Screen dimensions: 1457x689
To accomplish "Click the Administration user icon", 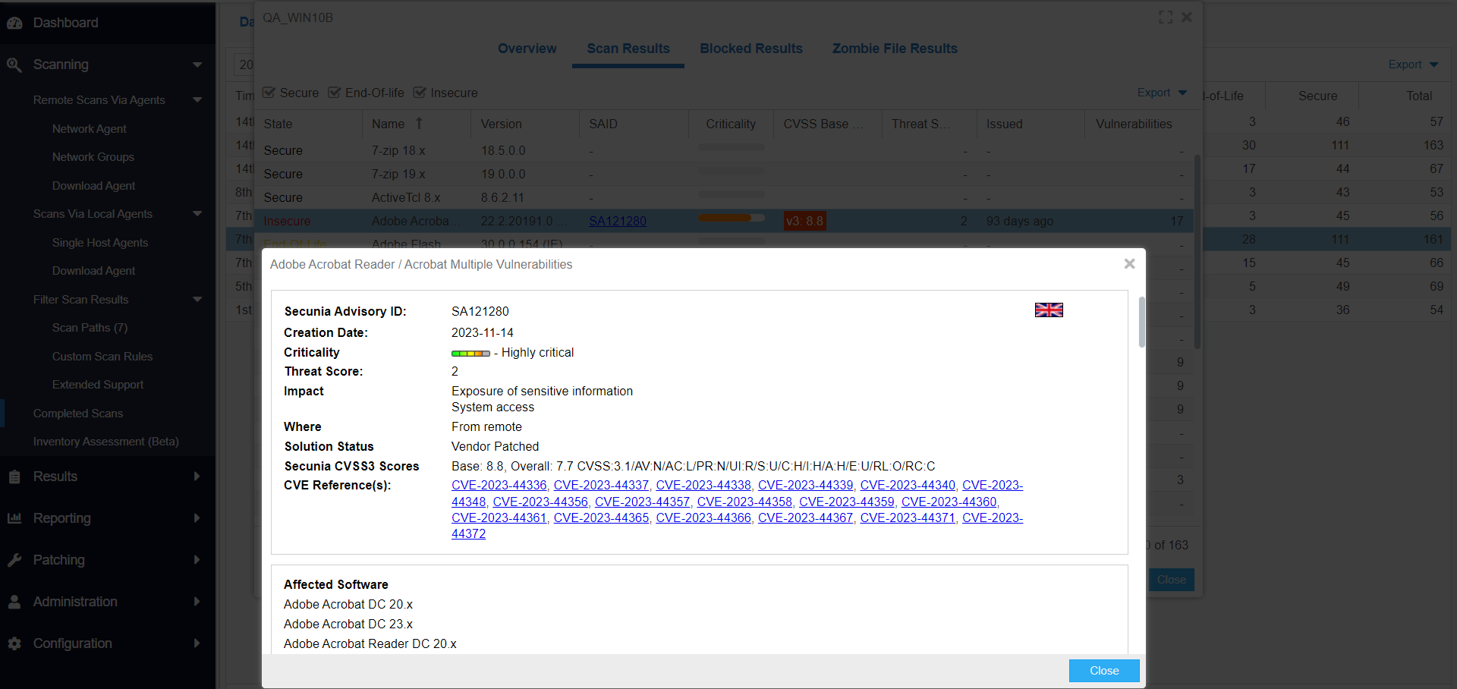I will pos(14,602).
